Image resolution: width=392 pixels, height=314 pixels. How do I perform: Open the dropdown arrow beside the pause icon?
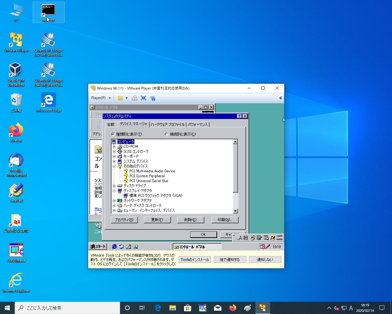(x=126, y=98)
